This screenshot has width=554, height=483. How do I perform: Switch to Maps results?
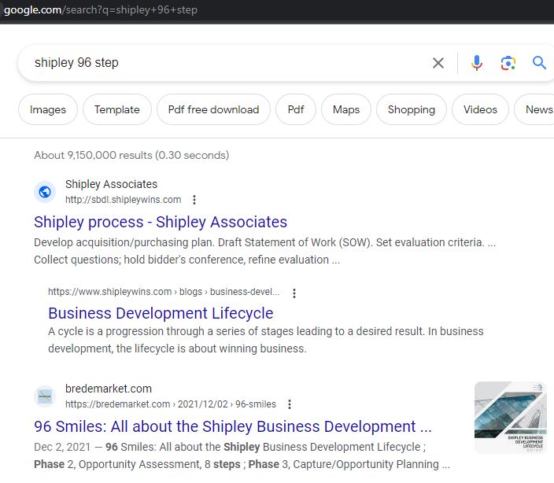click(346, 110)
